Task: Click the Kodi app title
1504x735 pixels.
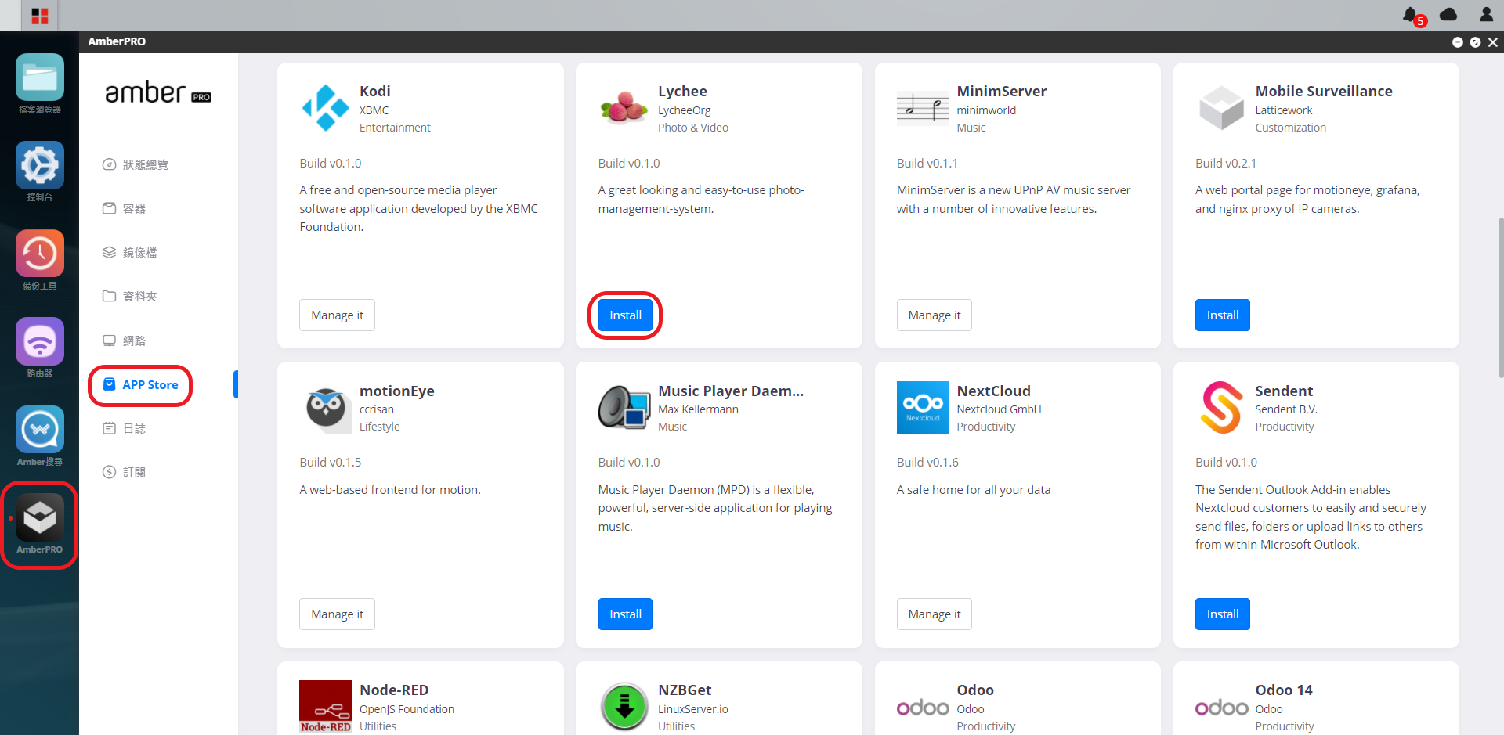Action: click(x=375, y=91)
